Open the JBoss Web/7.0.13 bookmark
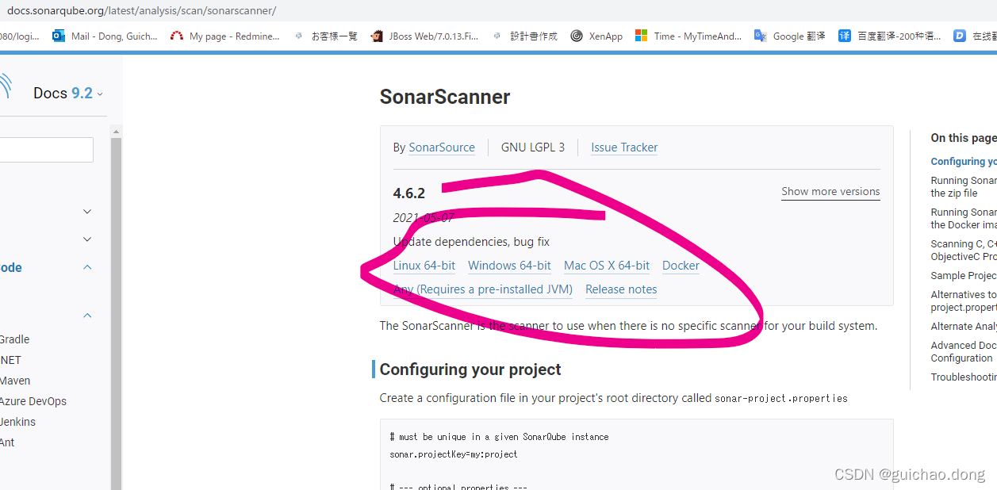 click(x=424, y=36)
